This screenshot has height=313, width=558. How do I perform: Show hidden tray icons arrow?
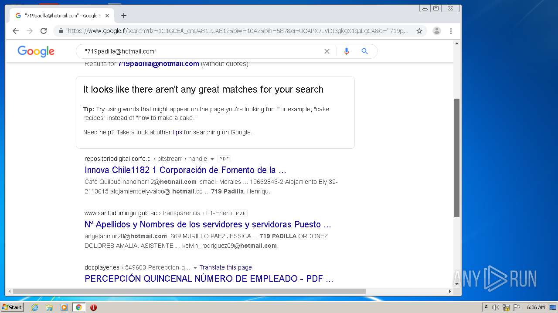[x=486, y=307]
